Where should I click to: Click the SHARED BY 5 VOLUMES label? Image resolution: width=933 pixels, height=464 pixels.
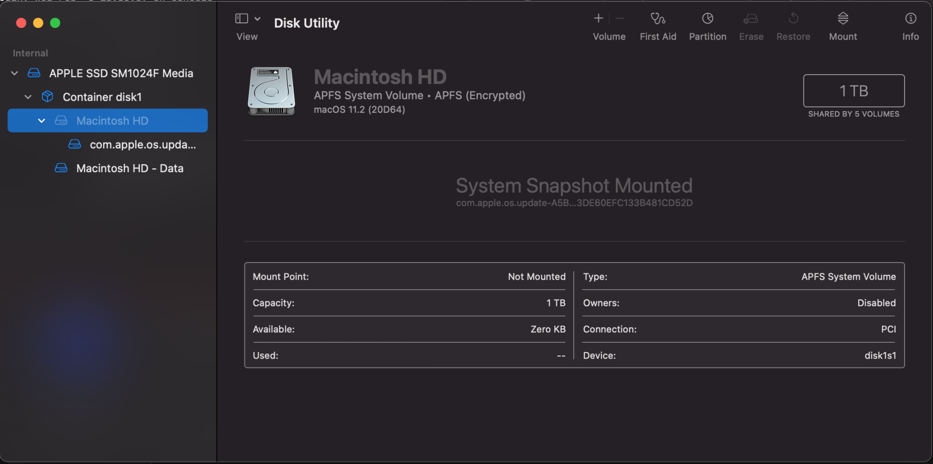pos(854,114)
